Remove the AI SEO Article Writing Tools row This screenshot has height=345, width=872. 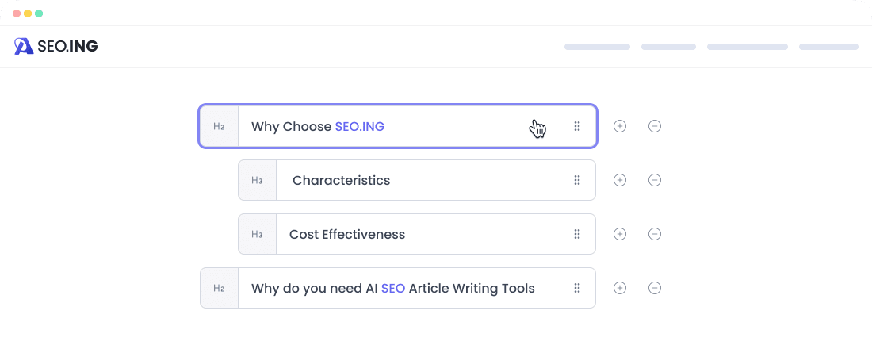click(655, 288)
